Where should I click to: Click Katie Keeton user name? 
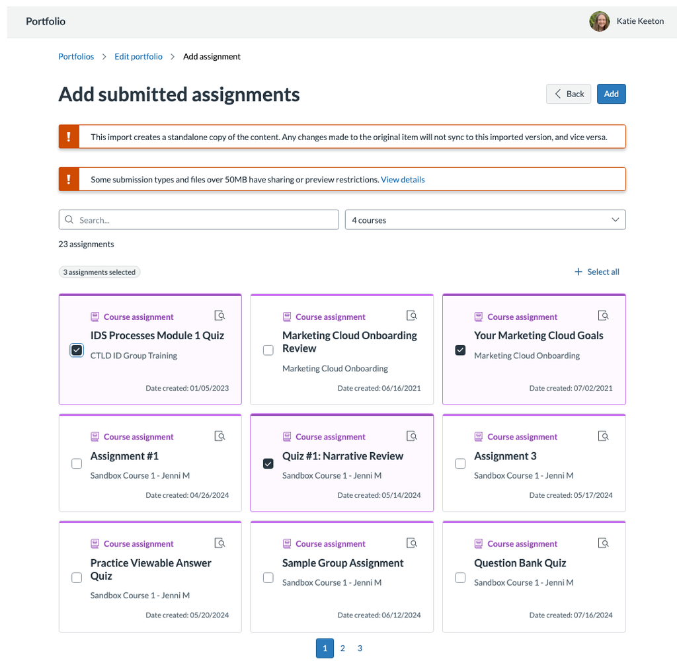[640, 21]
